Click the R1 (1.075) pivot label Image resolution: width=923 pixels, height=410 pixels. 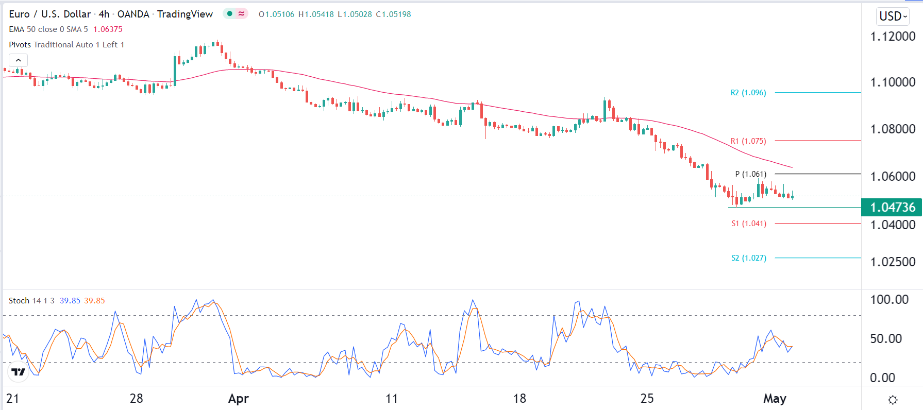[x=748, y=141]
